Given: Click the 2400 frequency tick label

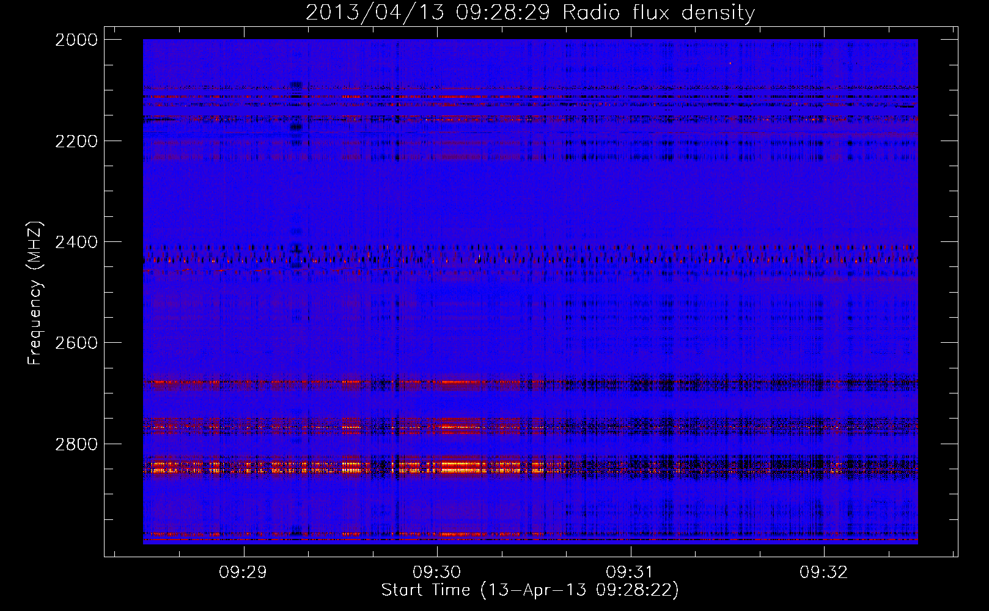Looking at the screenshot, I should [76, 242].
